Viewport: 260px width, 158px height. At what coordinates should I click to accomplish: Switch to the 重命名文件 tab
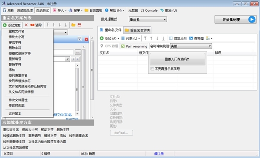(110, 30)
